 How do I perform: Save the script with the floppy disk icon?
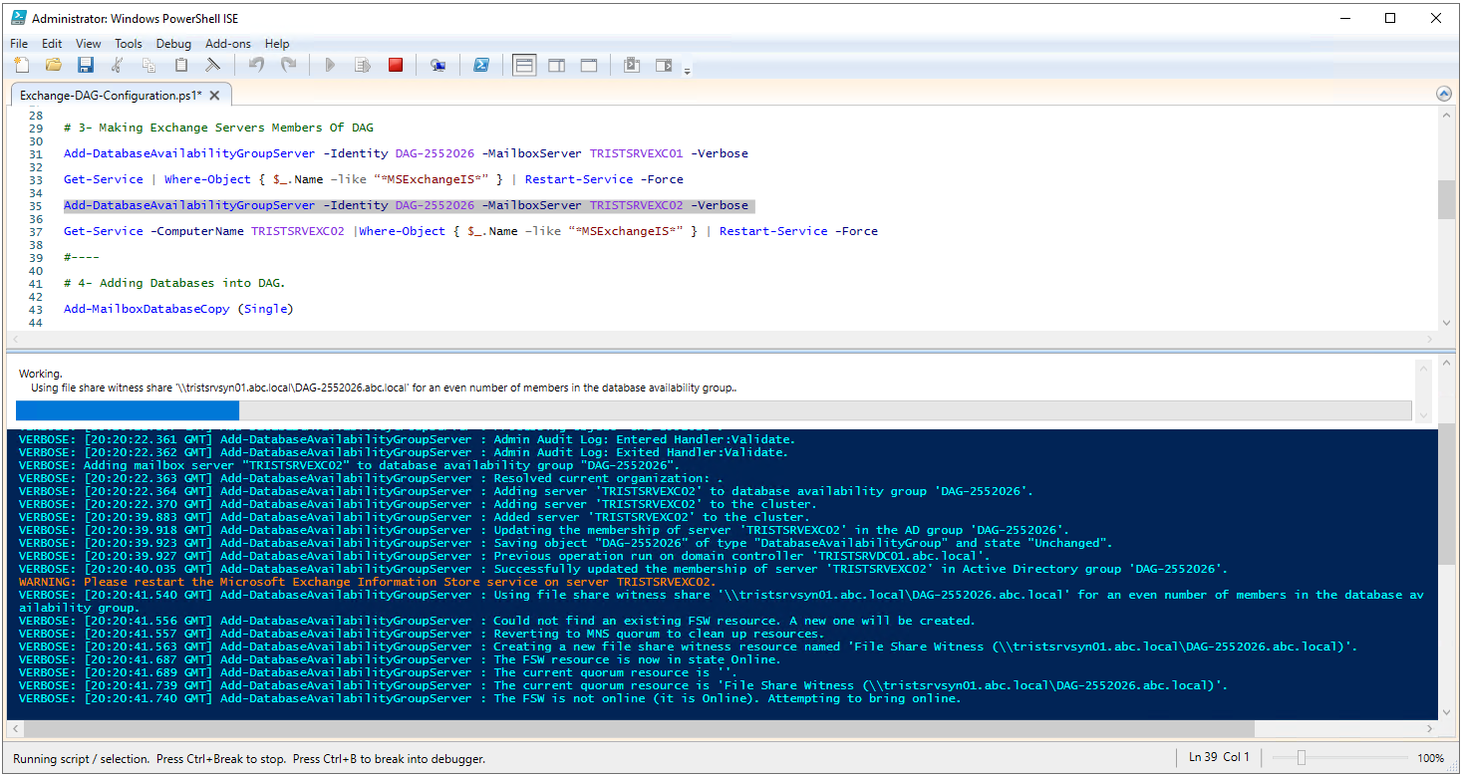pyautogui.click(x=86, y=66)
